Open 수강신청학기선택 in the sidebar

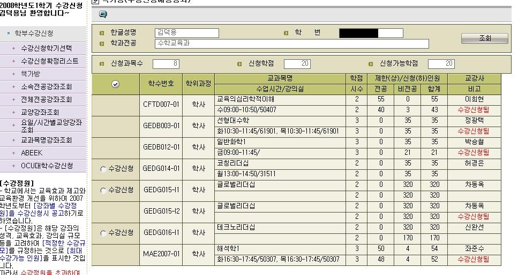(x=46, y=48)
